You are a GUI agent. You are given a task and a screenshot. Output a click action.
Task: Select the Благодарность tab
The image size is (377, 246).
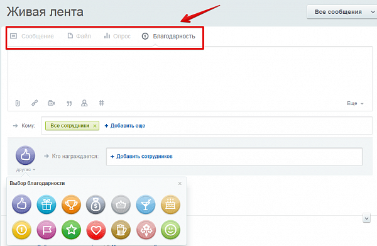168,36
